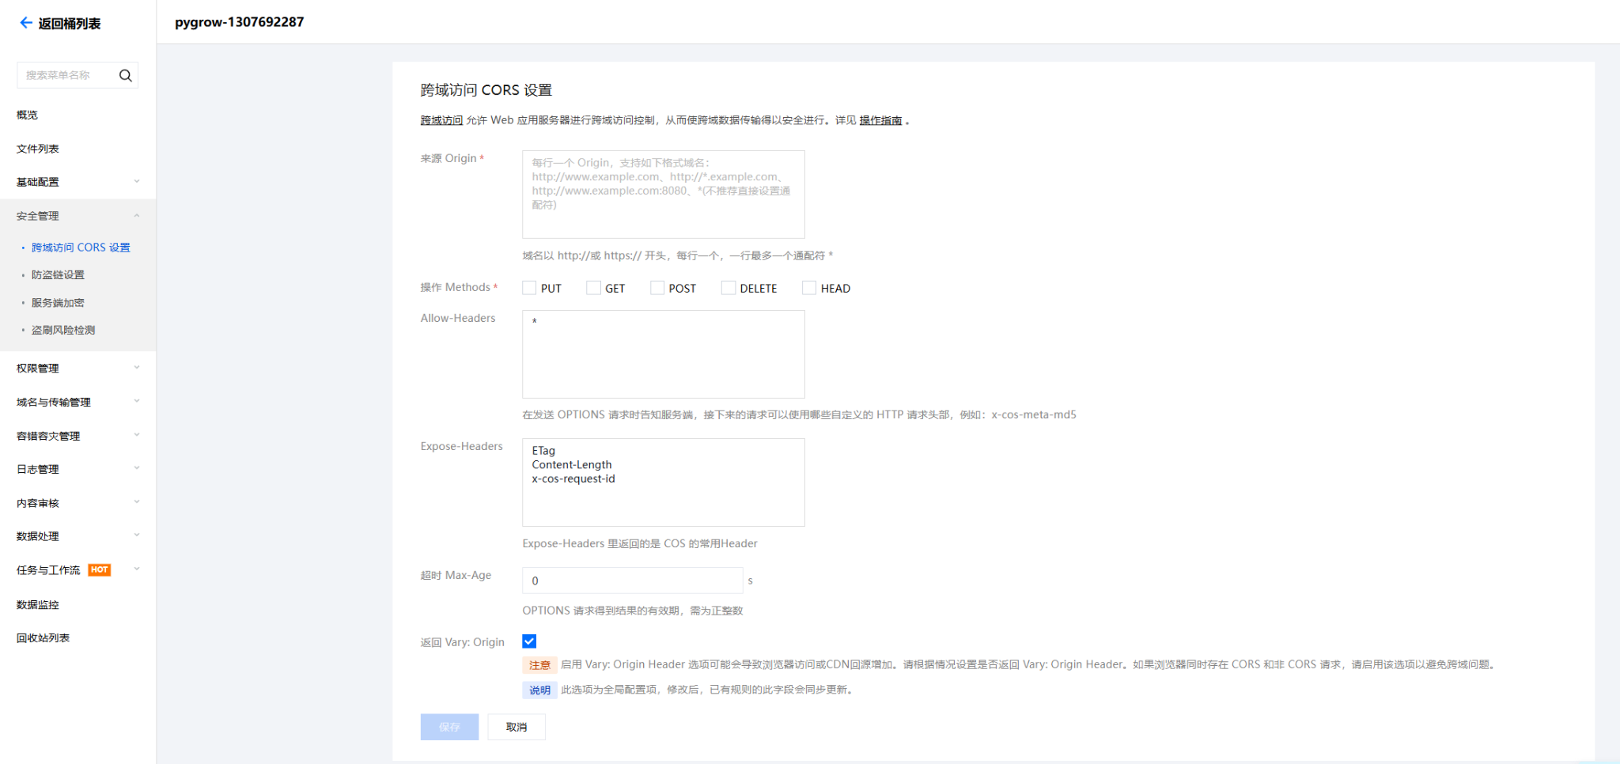Enable the PUT method checkbox
The image size is (1620, 764).
tap(529, 287)
